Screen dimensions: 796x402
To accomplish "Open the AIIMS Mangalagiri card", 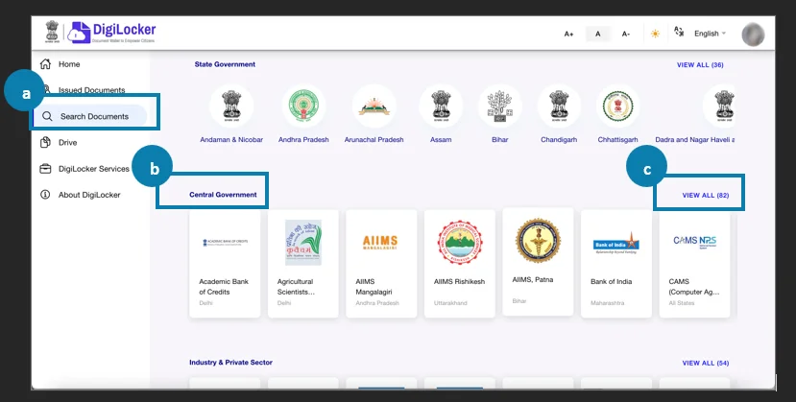I will coord(381,264).
